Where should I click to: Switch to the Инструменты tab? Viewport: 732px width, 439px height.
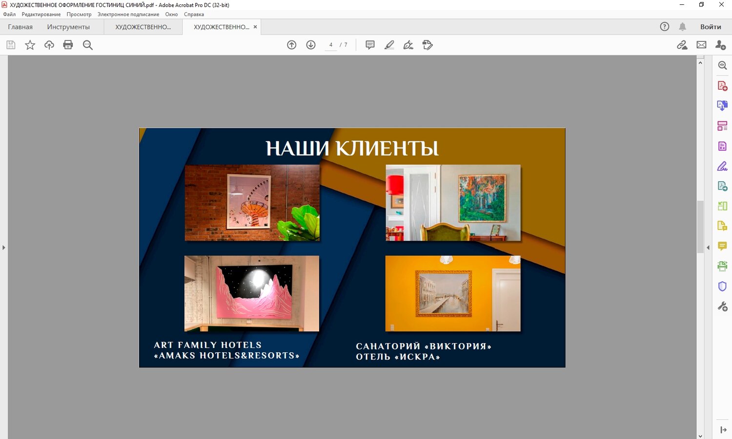click(68, 27)
